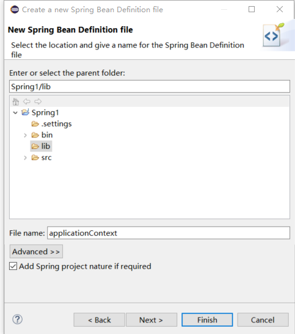The height and width of the screenshot is (334, 295).
Task: Click the Spring1 project folder icon
Action: (x=25, y=112)
